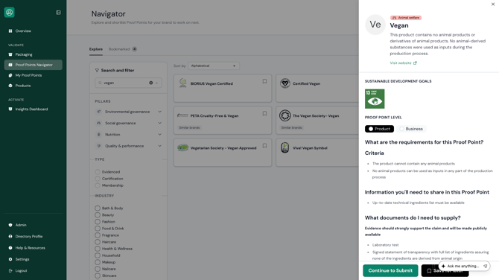The image size is (499, 280).
Task: Click The Vegan Society logo icon
Action: [285, 115]
